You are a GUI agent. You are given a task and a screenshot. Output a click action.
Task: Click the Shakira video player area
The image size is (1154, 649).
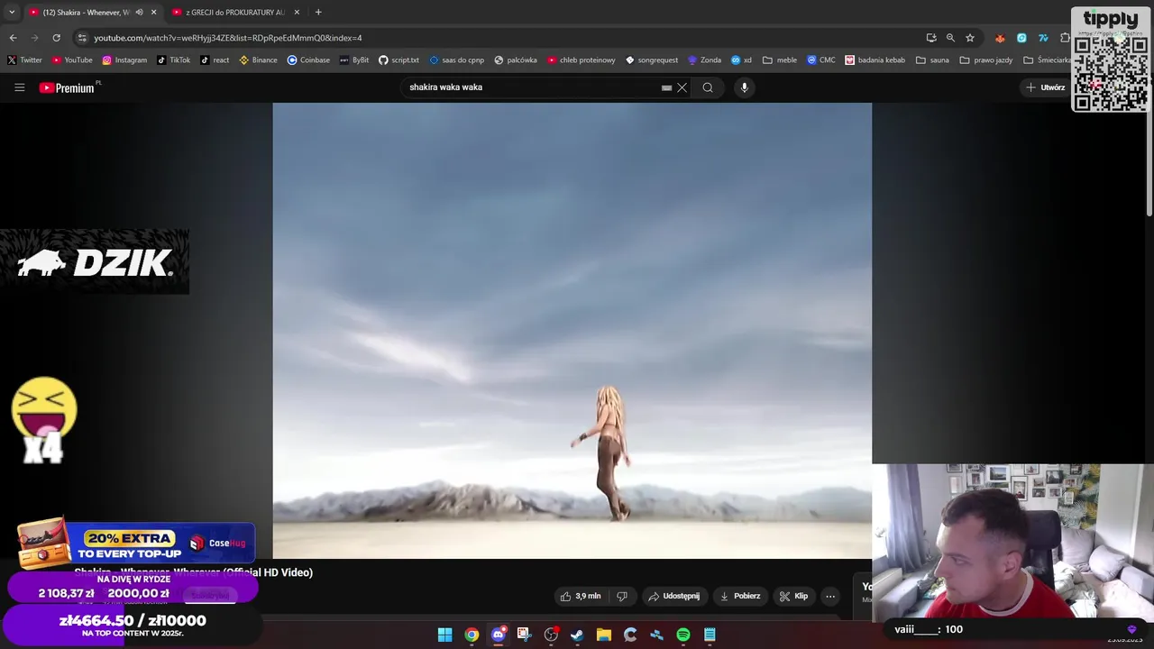572,330
